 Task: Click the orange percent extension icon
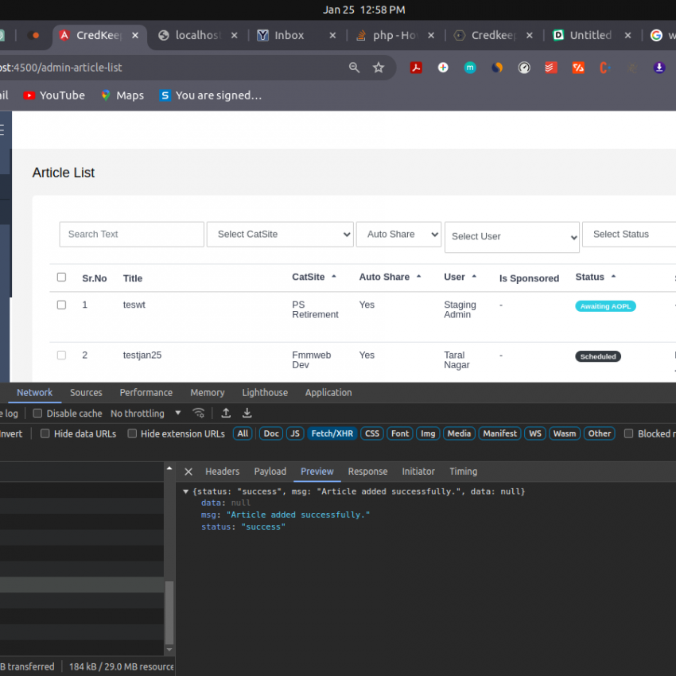coord(578,68)
